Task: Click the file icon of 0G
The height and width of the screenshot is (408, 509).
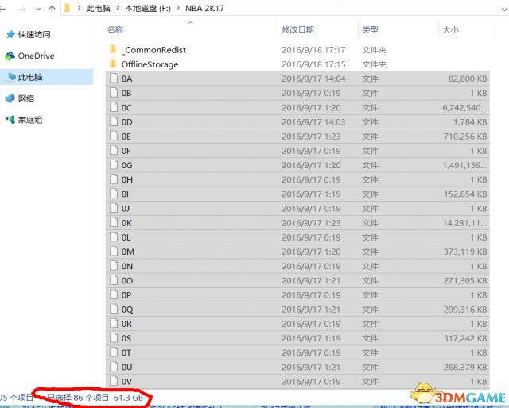Action: tap(114, 165)
